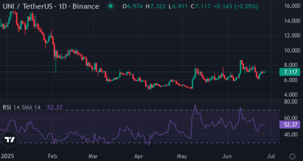Select the Apr marker on time axis

(138, 156)
